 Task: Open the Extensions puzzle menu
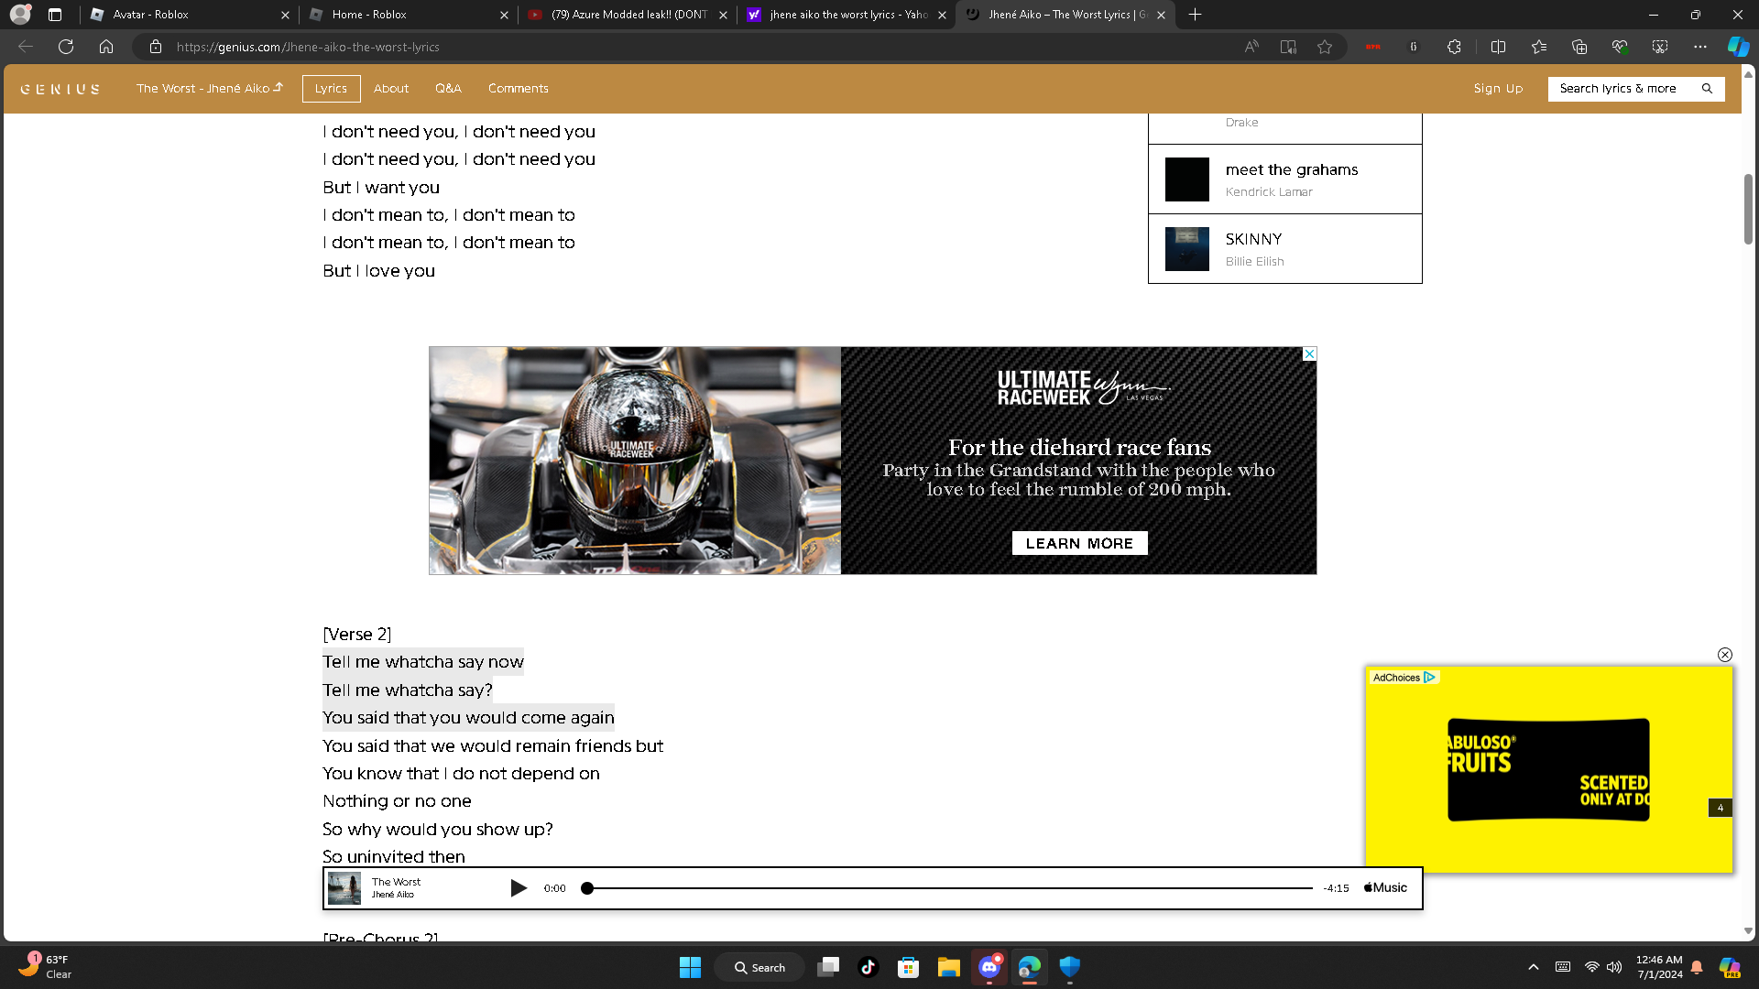point(1454,47)
